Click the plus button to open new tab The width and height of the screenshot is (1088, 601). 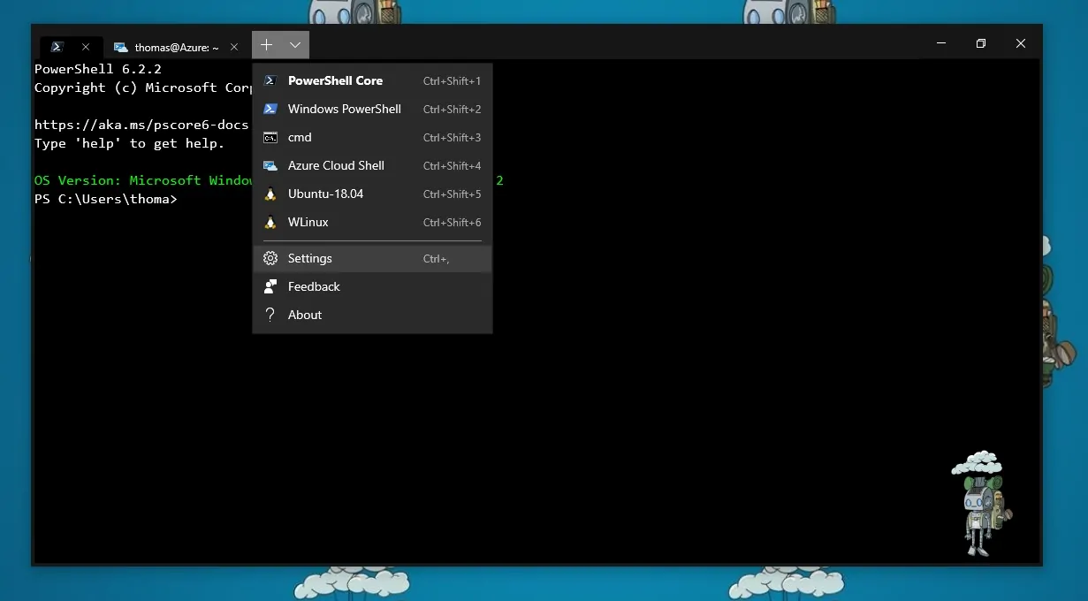[x=265, y=44]
